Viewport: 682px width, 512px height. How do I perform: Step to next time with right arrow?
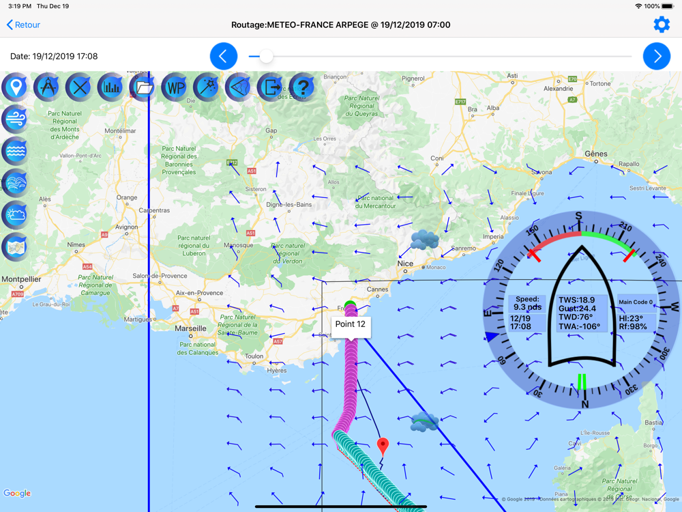(x=657, y=56)
